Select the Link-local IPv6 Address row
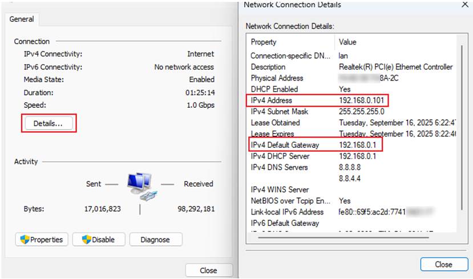473x279 pixels. coord(287,212)
